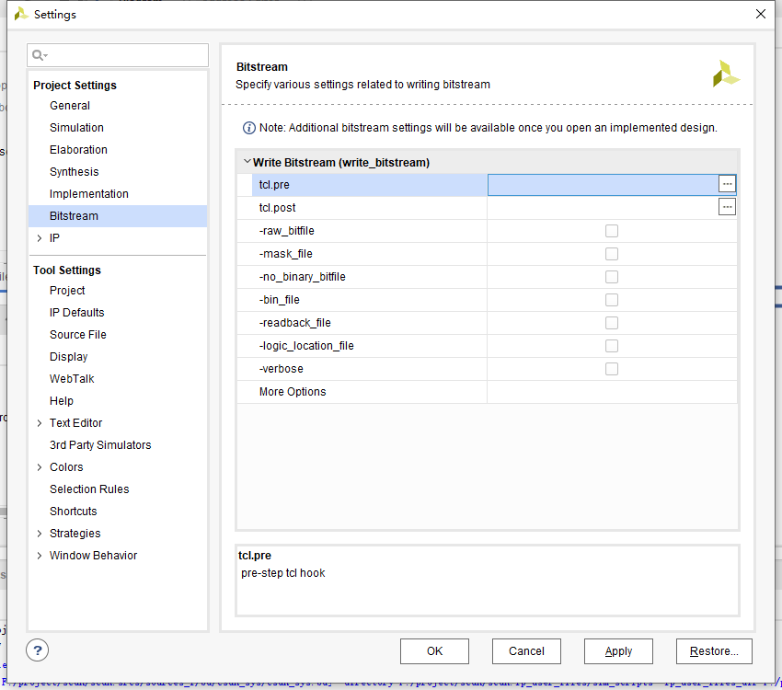Select the tcl.pre row label
The height and width of the screenshot is (690, 782).
click(274, 185)
